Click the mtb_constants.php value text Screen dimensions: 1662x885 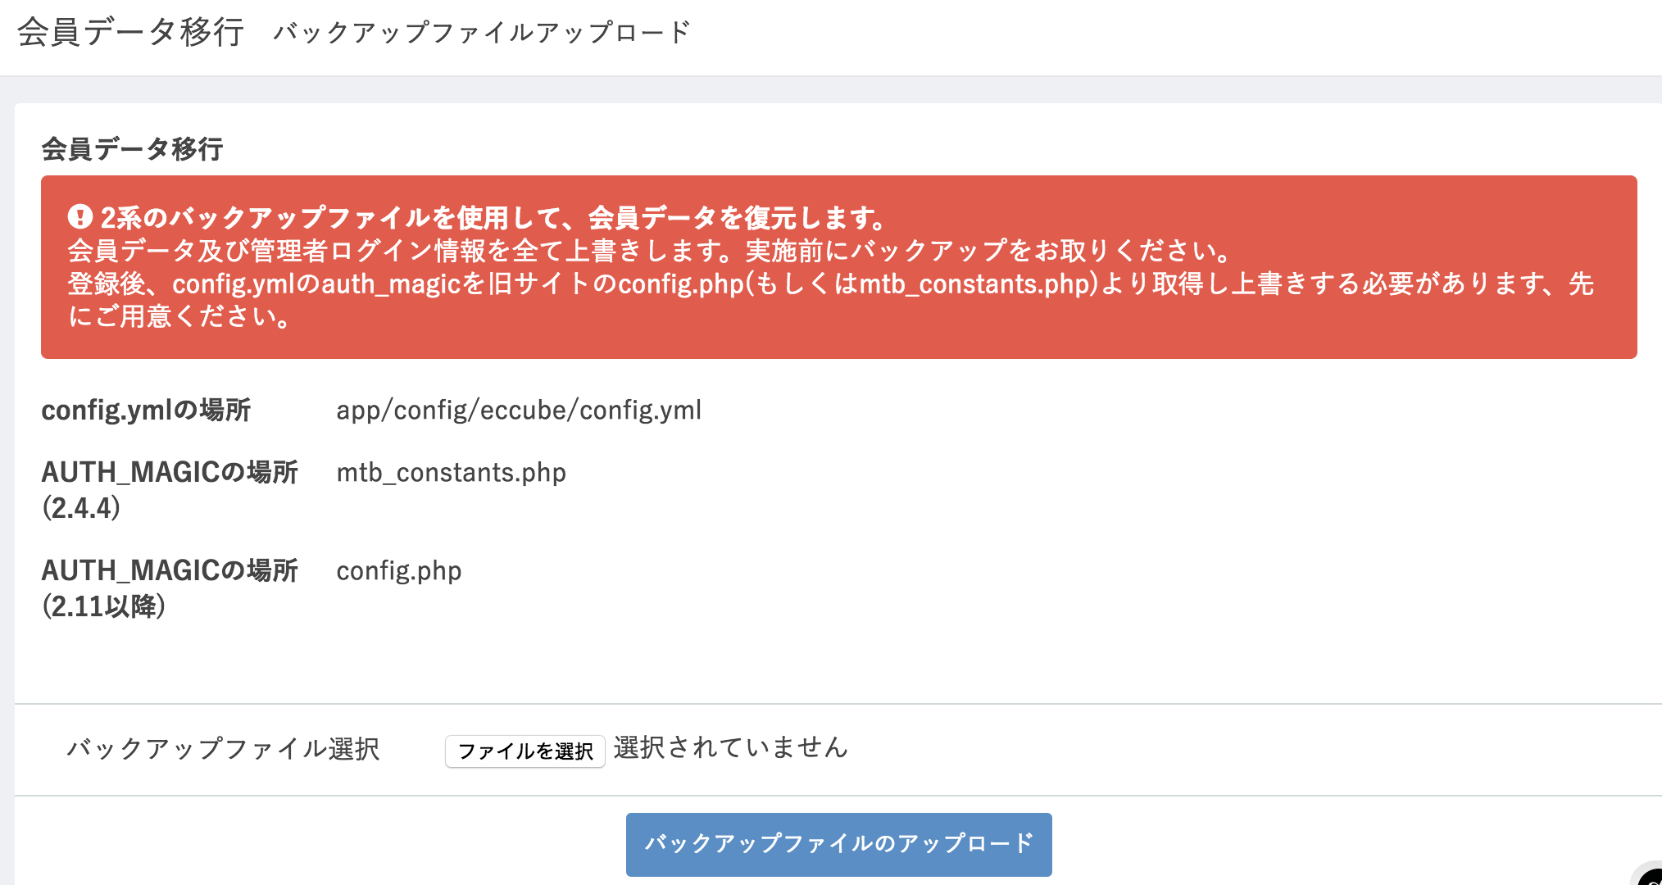pyautogui.click(x=451, y=473)
